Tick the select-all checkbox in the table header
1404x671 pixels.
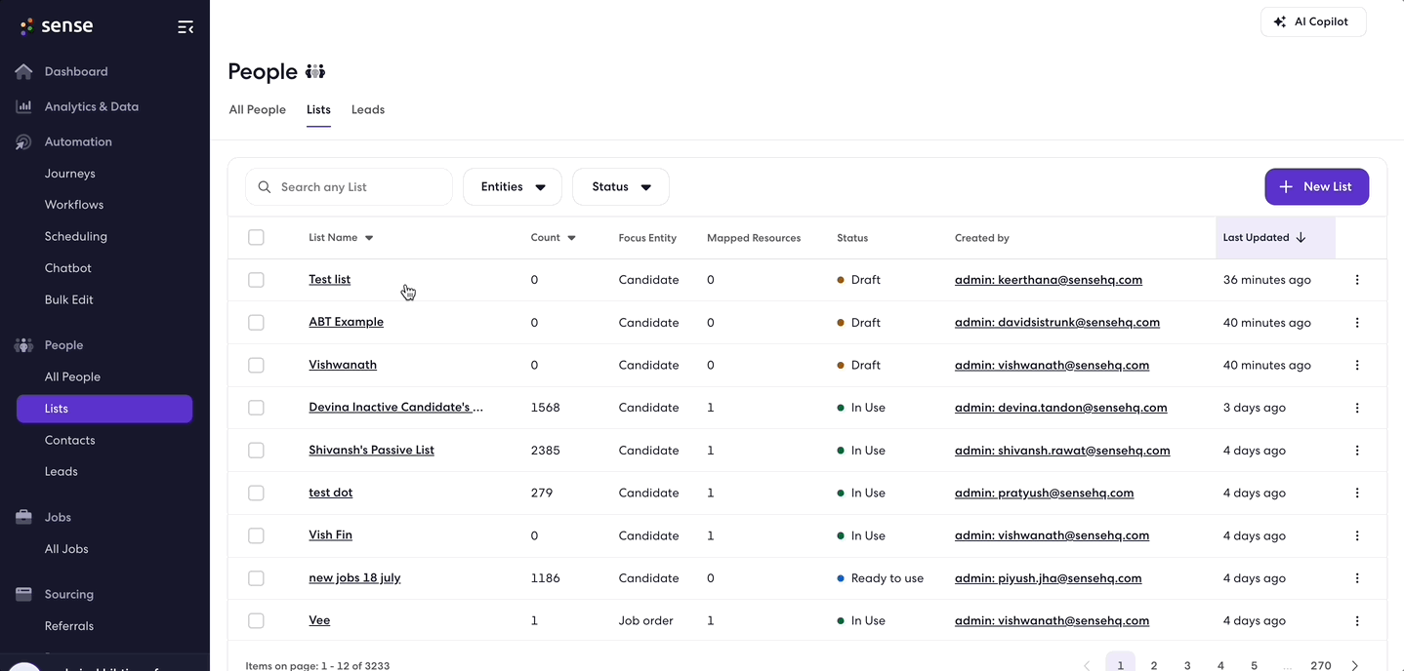[256, 237]
